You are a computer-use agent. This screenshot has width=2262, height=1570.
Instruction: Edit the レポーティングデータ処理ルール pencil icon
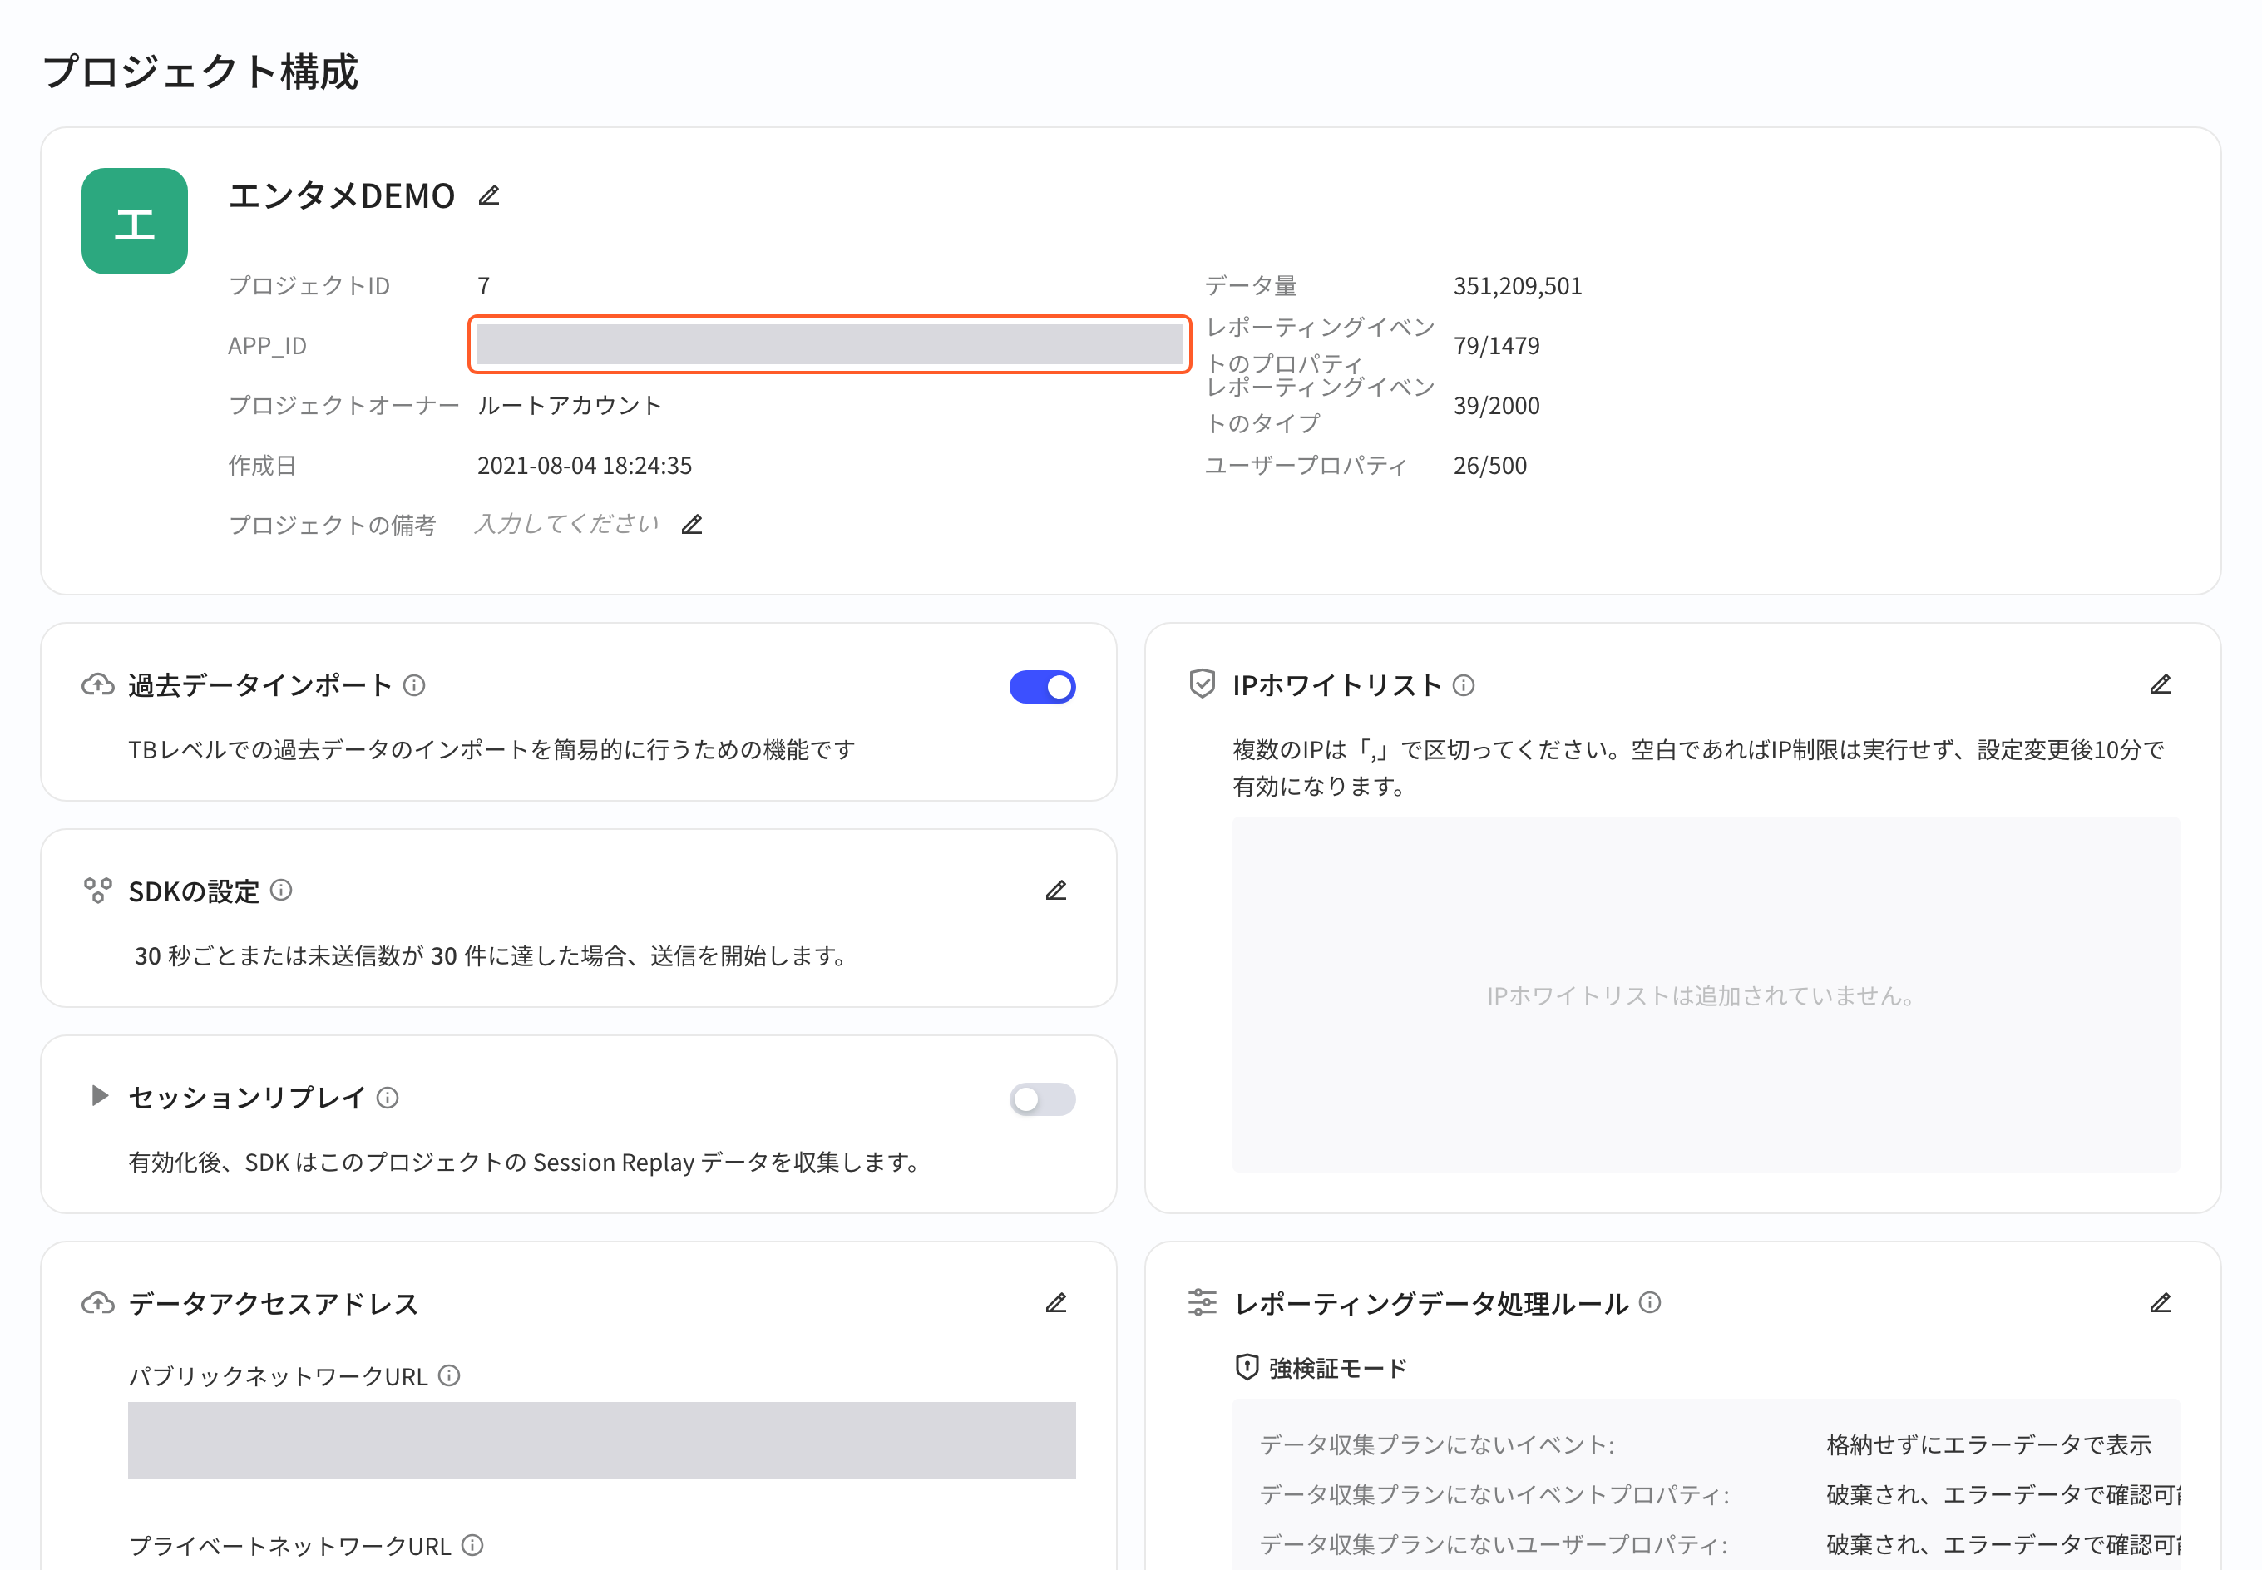click(x=2160, y=1303)
